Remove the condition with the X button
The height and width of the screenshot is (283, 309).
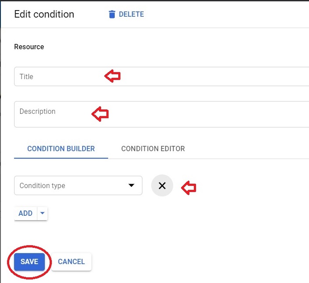(x=162, y=185)
